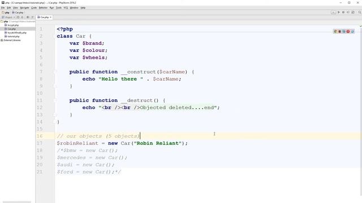This screenshot has width=362, height=203.
Task: Click commented '$mercedes = new Car();' line
Action: click(92, 157)
